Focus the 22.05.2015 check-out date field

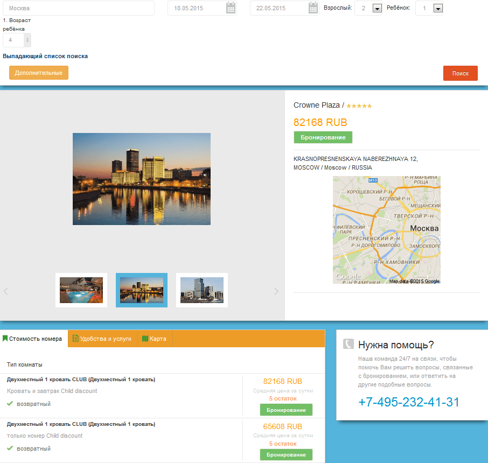[x=284, y=8]
